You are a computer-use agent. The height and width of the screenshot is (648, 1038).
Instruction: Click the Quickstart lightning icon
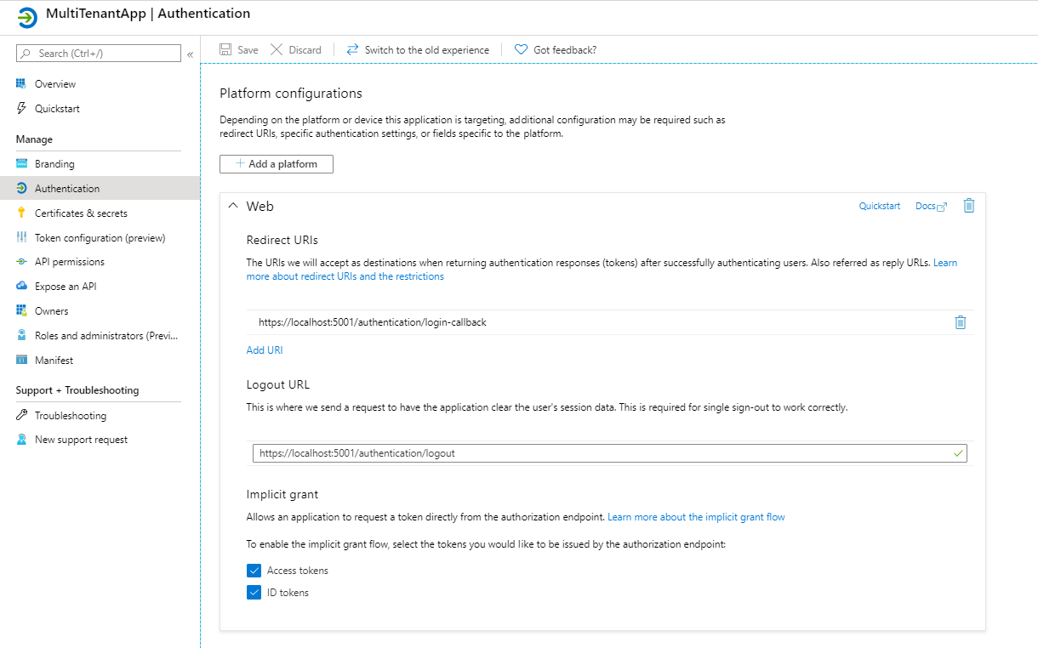pyautogui.click(x=21, y=108)
